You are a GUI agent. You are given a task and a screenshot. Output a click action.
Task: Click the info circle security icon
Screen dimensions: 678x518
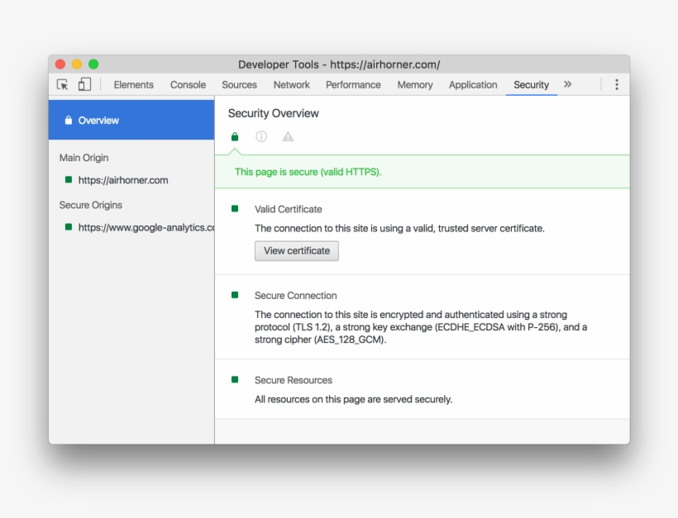pyautogui.click(x=261, y=137)
